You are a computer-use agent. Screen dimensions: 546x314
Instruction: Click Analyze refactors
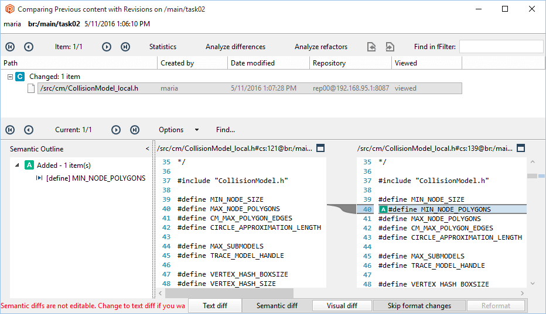pos(321,47)
